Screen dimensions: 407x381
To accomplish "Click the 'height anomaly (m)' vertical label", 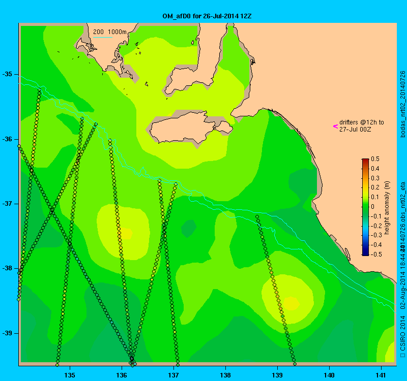I will [387, 208].
